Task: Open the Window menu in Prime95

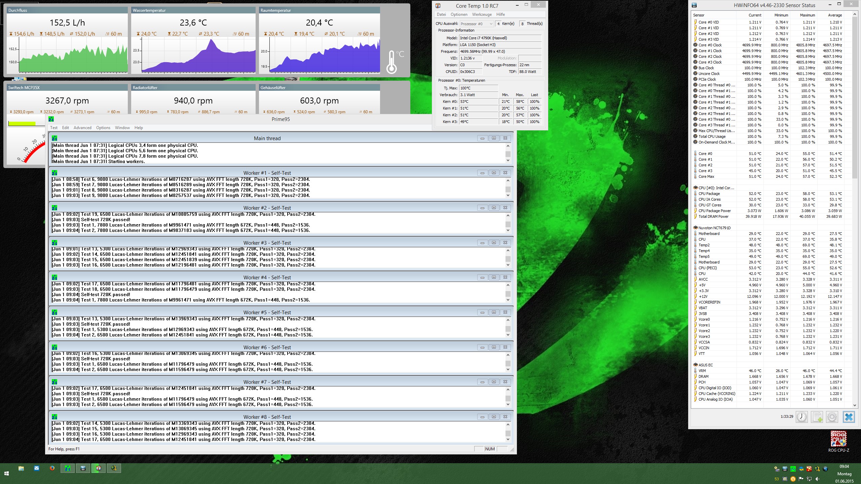Action: click(x=122, y=128)
